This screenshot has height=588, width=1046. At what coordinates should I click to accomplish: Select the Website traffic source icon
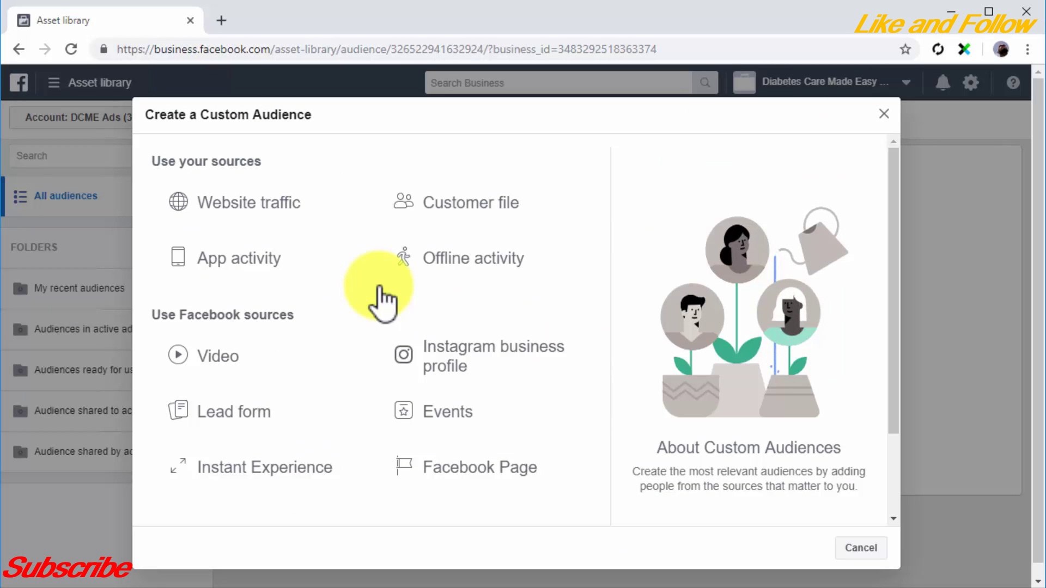[x=178, y=201]
